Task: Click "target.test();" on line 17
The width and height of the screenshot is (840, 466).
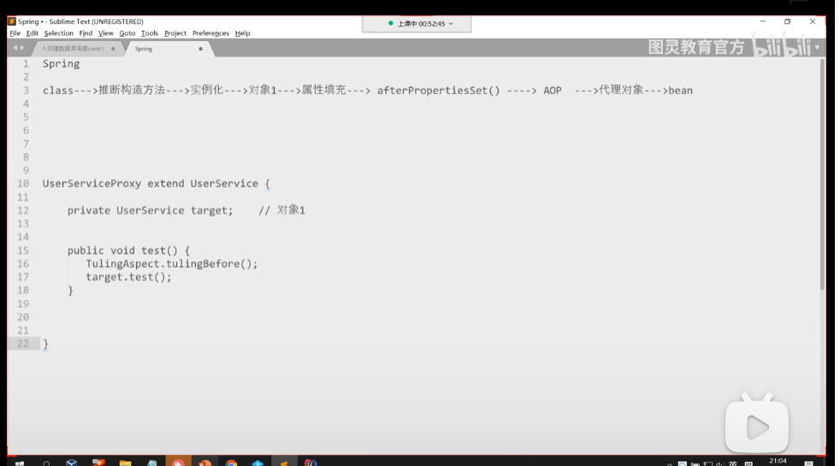Action: click(x=128, y=277)
